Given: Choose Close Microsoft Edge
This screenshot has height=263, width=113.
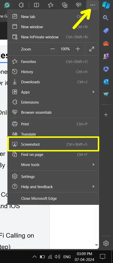Looking at the screenshot, I should pos(53,199).
